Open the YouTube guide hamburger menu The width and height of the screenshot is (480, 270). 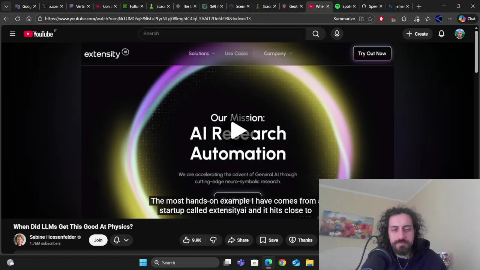pyautogui.click(x=12, y=34)
